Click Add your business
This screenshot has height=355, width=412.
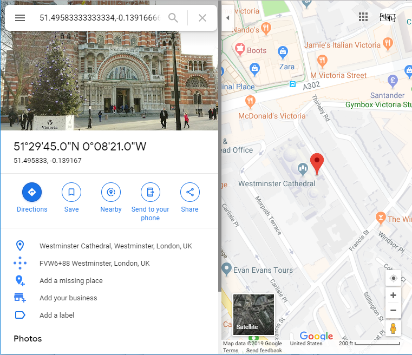pyautogui.click(x=109, y=298)
